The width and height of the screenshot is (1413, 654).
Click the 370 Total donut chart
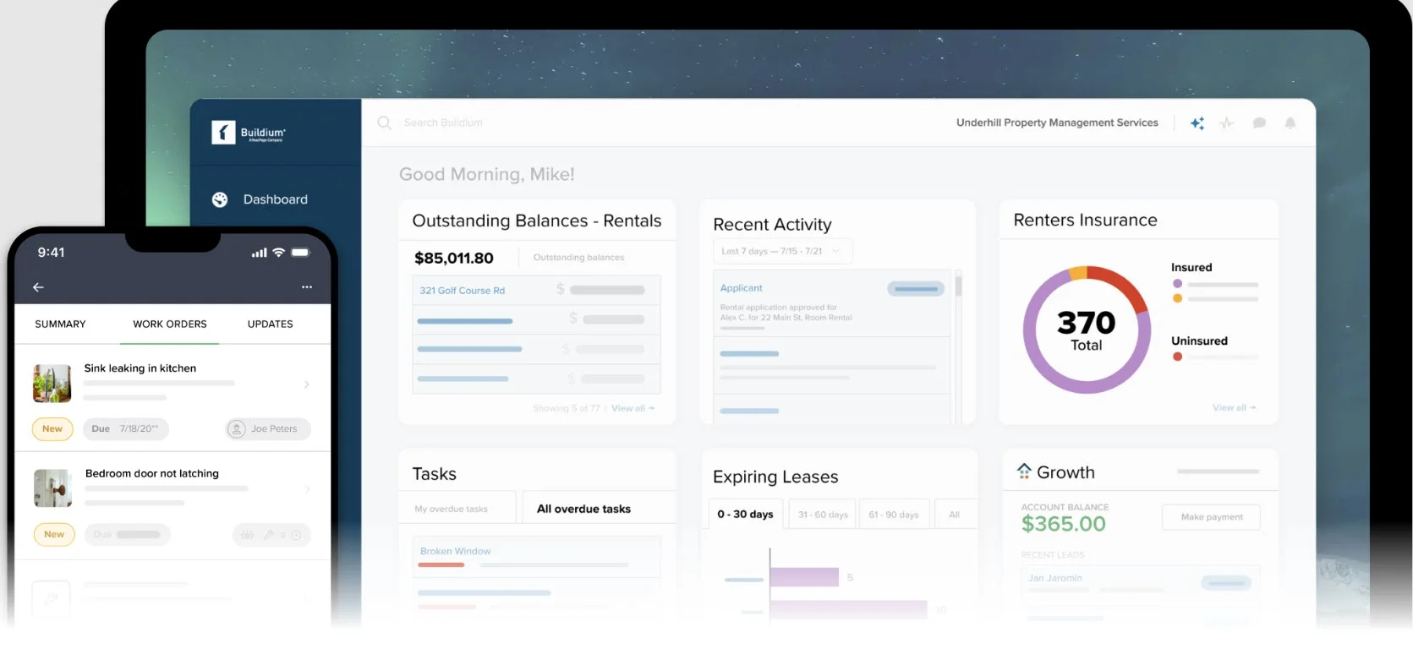1087,330
